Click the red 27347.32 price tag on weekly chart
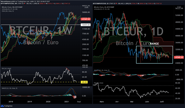This screenshot has height=108, width=185. tap(86, 19)
